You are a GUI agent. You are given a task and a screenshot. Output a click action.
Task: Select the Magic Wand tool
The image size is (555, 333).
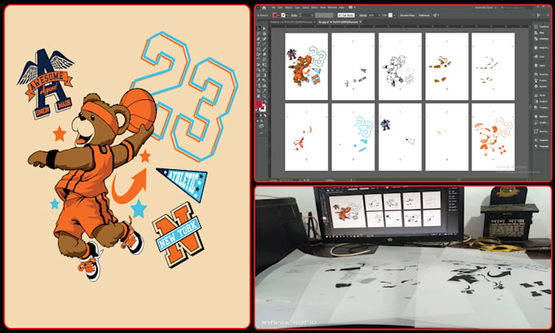pyautogui.click(x=259, y=33)
